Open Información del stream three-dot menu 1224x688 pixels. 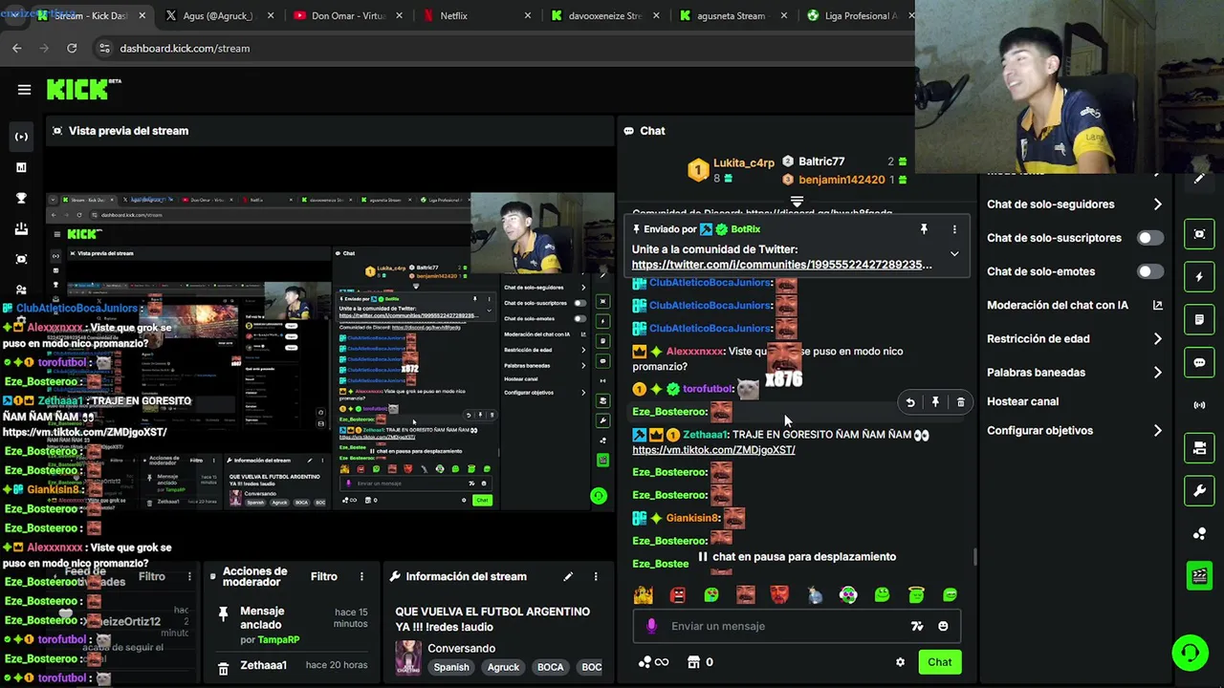[x=596, y=576]
